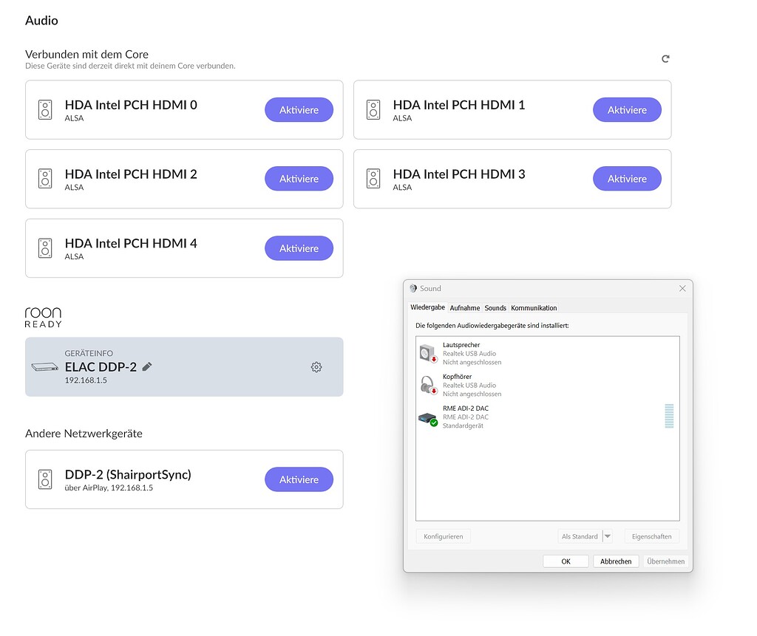Close the Sound dialog
The width and height of the screenshot is (757, 636).
tap(682, 289)
